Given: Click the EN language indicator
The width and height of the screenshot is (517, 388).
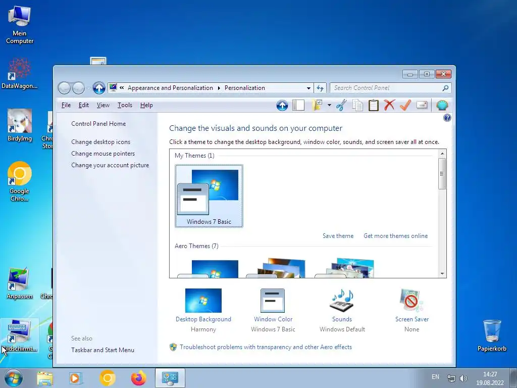Looking at the screenshot, I should pos(435,377).
